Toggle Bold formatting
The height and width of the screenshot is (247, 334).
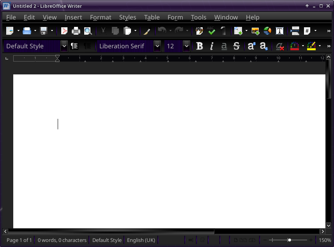(x=200, y=46)
